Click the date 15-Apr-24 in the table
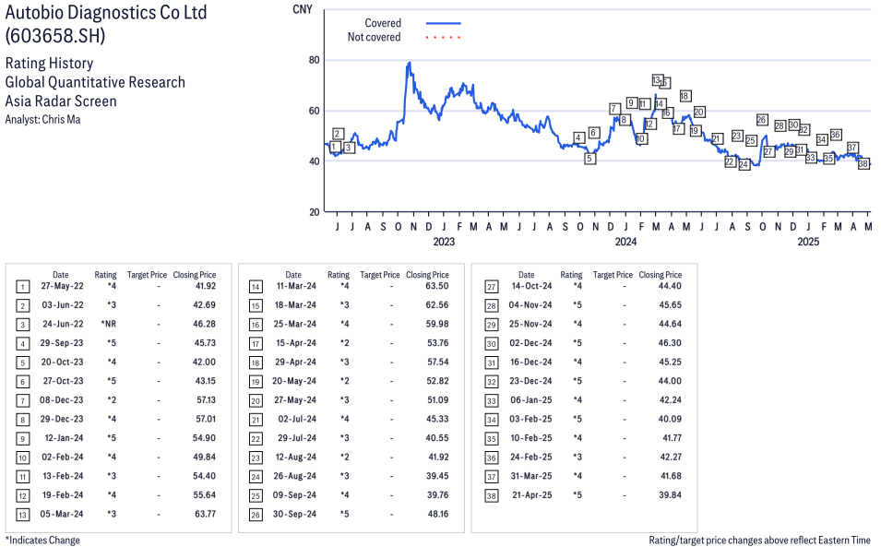The image size is (881, 547). pyautogui.click(x=296, y=343)
